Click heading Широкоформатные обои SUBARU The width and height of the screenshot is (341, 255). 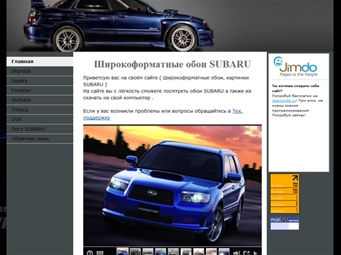pos(173,64)
